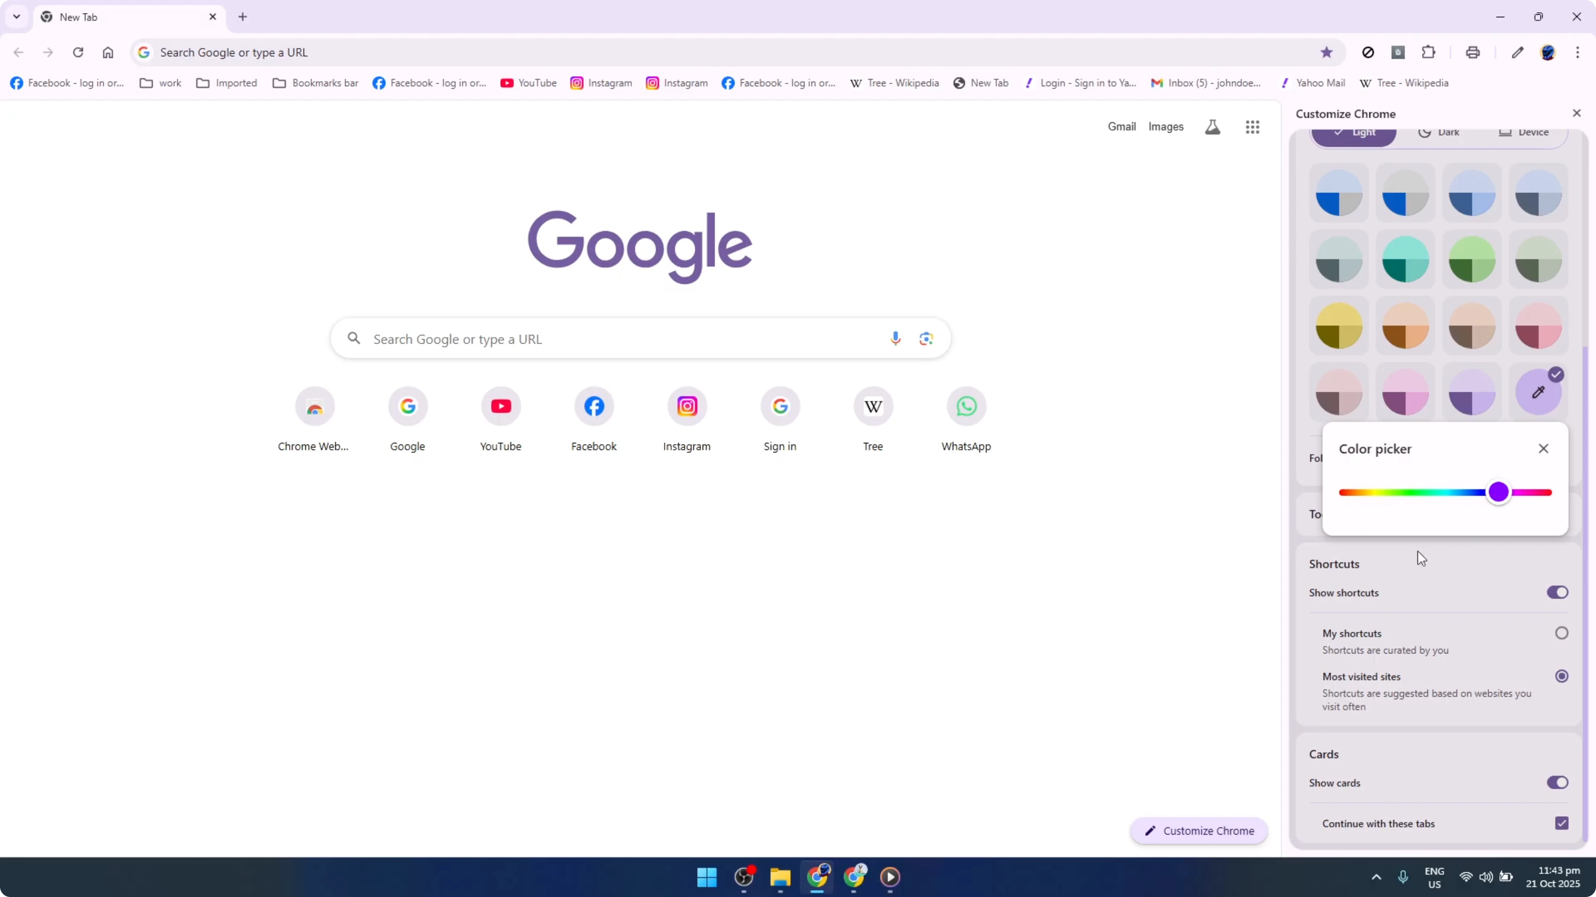Open the Tree - Wikipedia bookmark

(x=894, y=82)
